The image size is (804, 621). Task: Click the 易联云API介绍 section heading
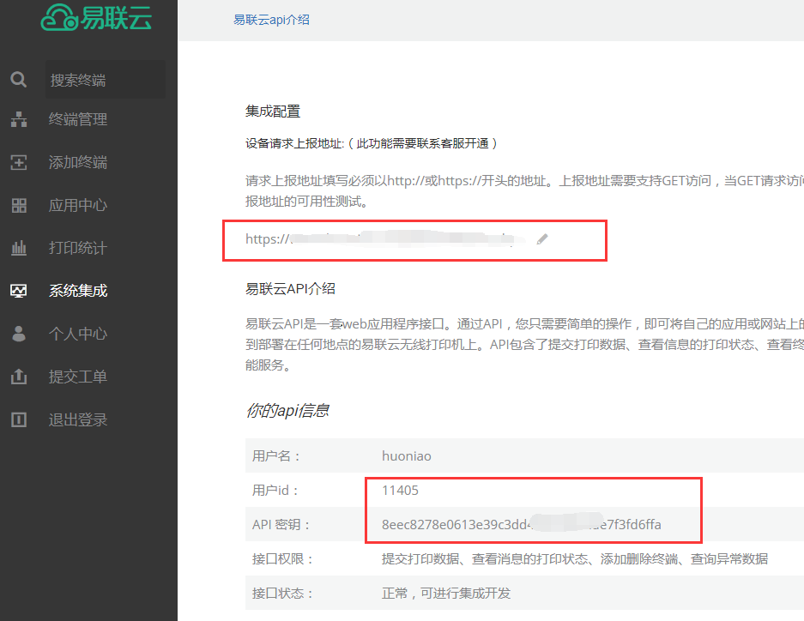pos(290,289)
